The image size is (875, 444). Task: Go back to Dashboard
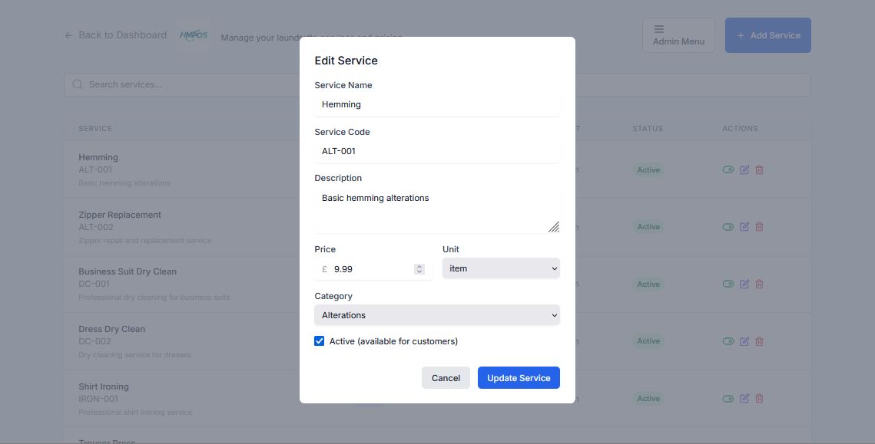[x=115, y=35]
